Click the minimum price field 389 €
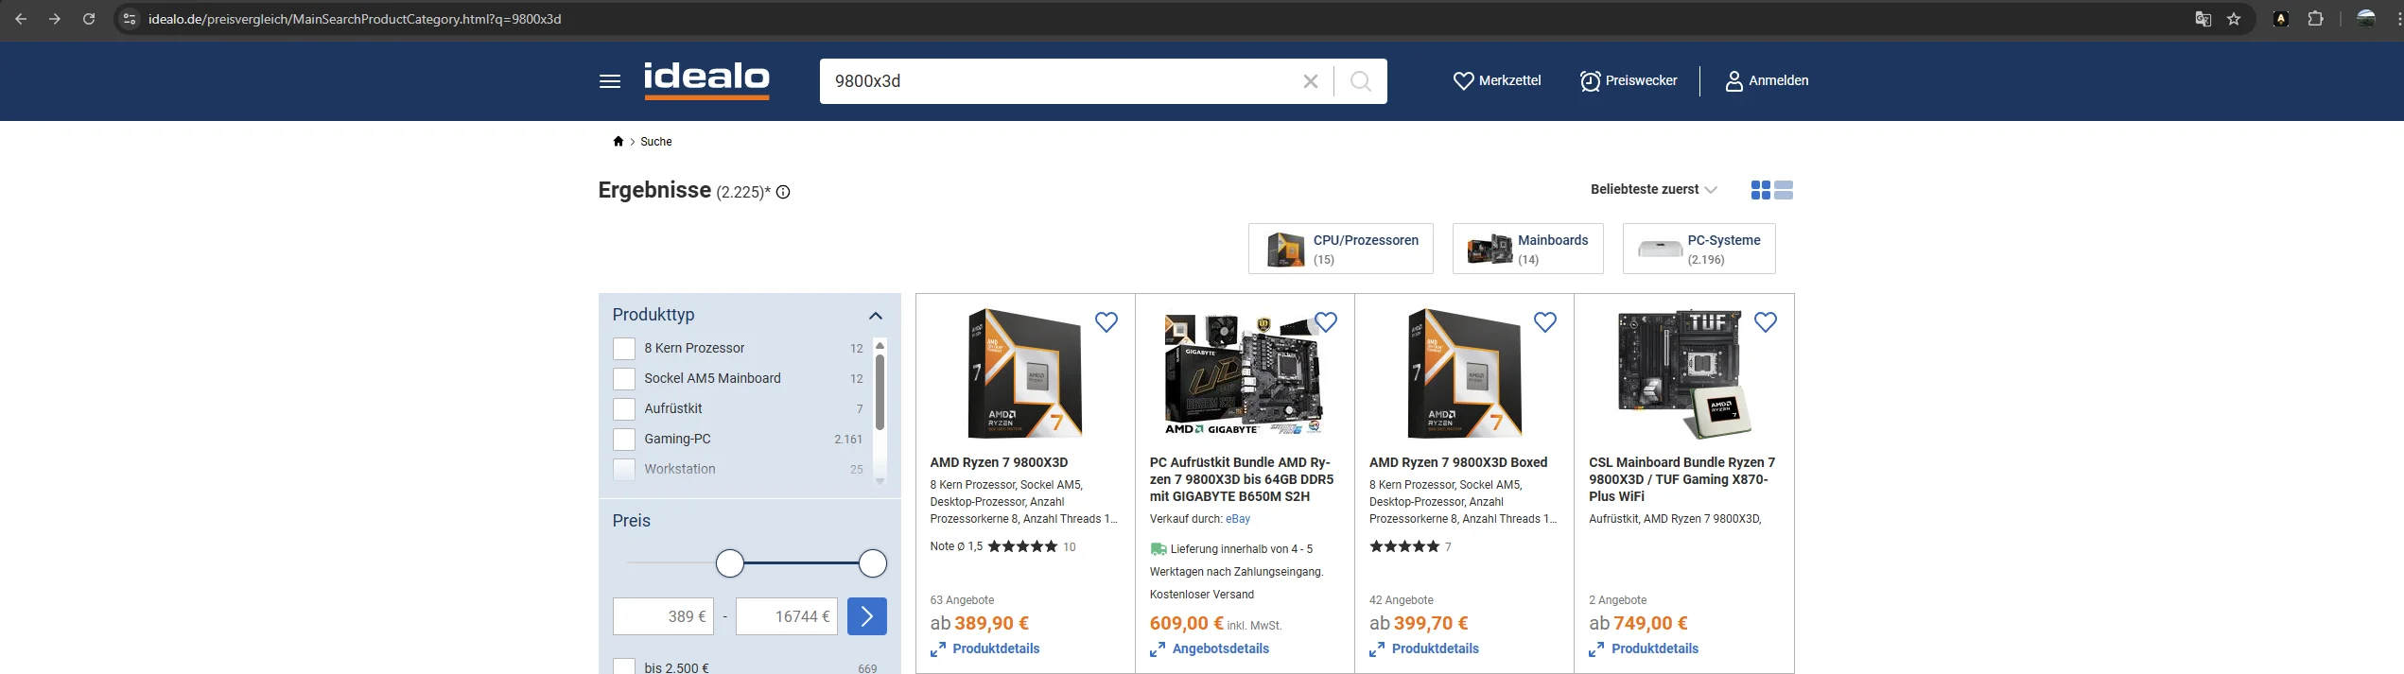This screenshot has width=2404, height=674. click(x=663, y=616)
